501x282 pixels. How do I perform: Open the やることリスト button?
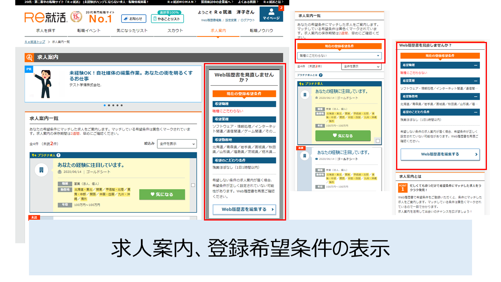pos(167,19)
